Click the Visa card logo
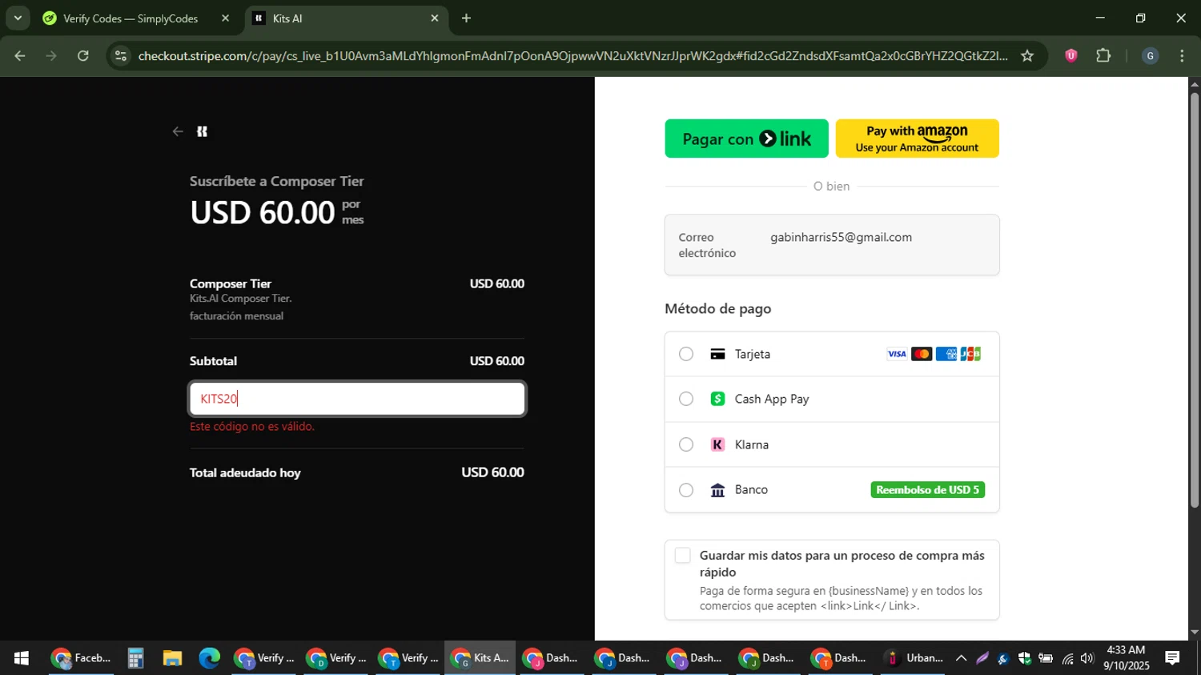 (897, 354)
